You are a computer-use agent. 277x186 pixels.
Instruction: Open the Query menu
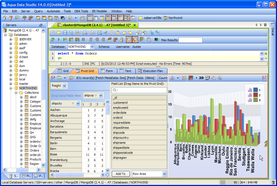[38, 11]
